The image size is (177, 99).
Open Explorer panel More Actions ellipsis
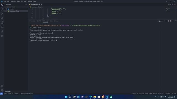26,4
